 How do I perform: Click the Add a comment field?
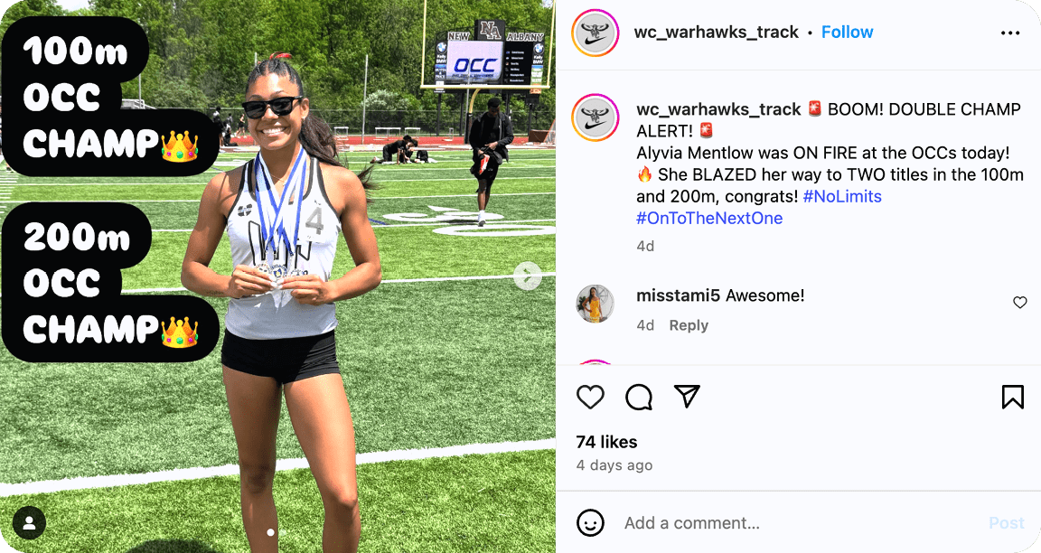(x=797, y=523)
